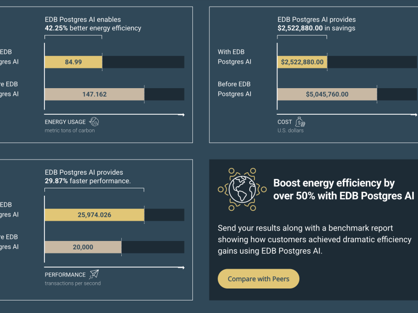
Task: Select the yellow 84.99 energy bar
Action: point(73,62)
